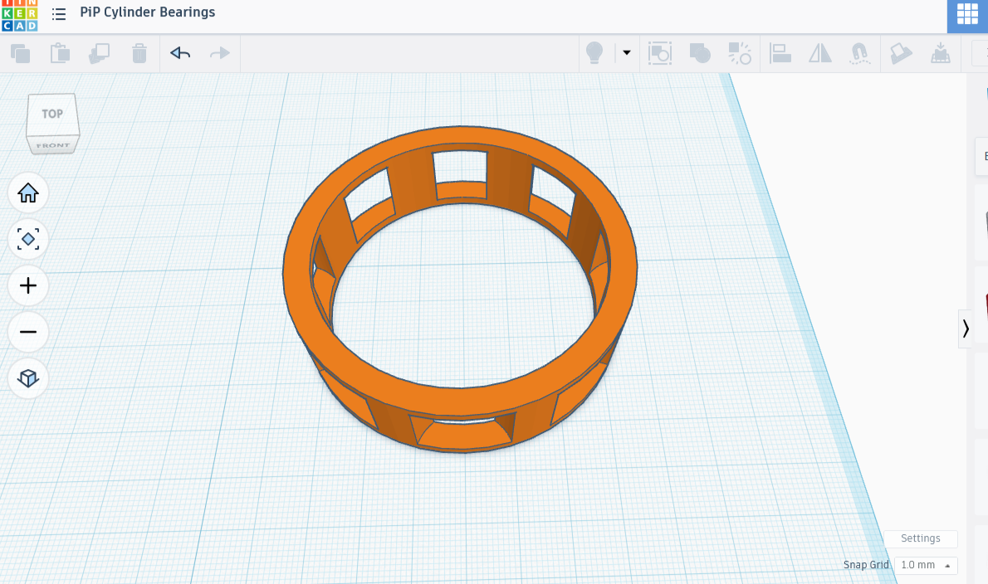Select the TOP face of the view cube

52,114
